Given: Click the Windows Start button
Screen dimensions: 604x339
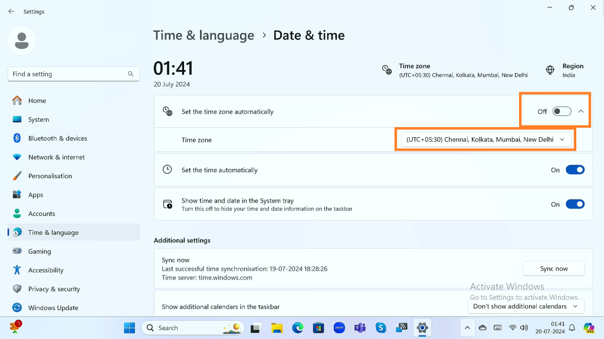Looking at the screenshot, I should [x=129, y=328].
